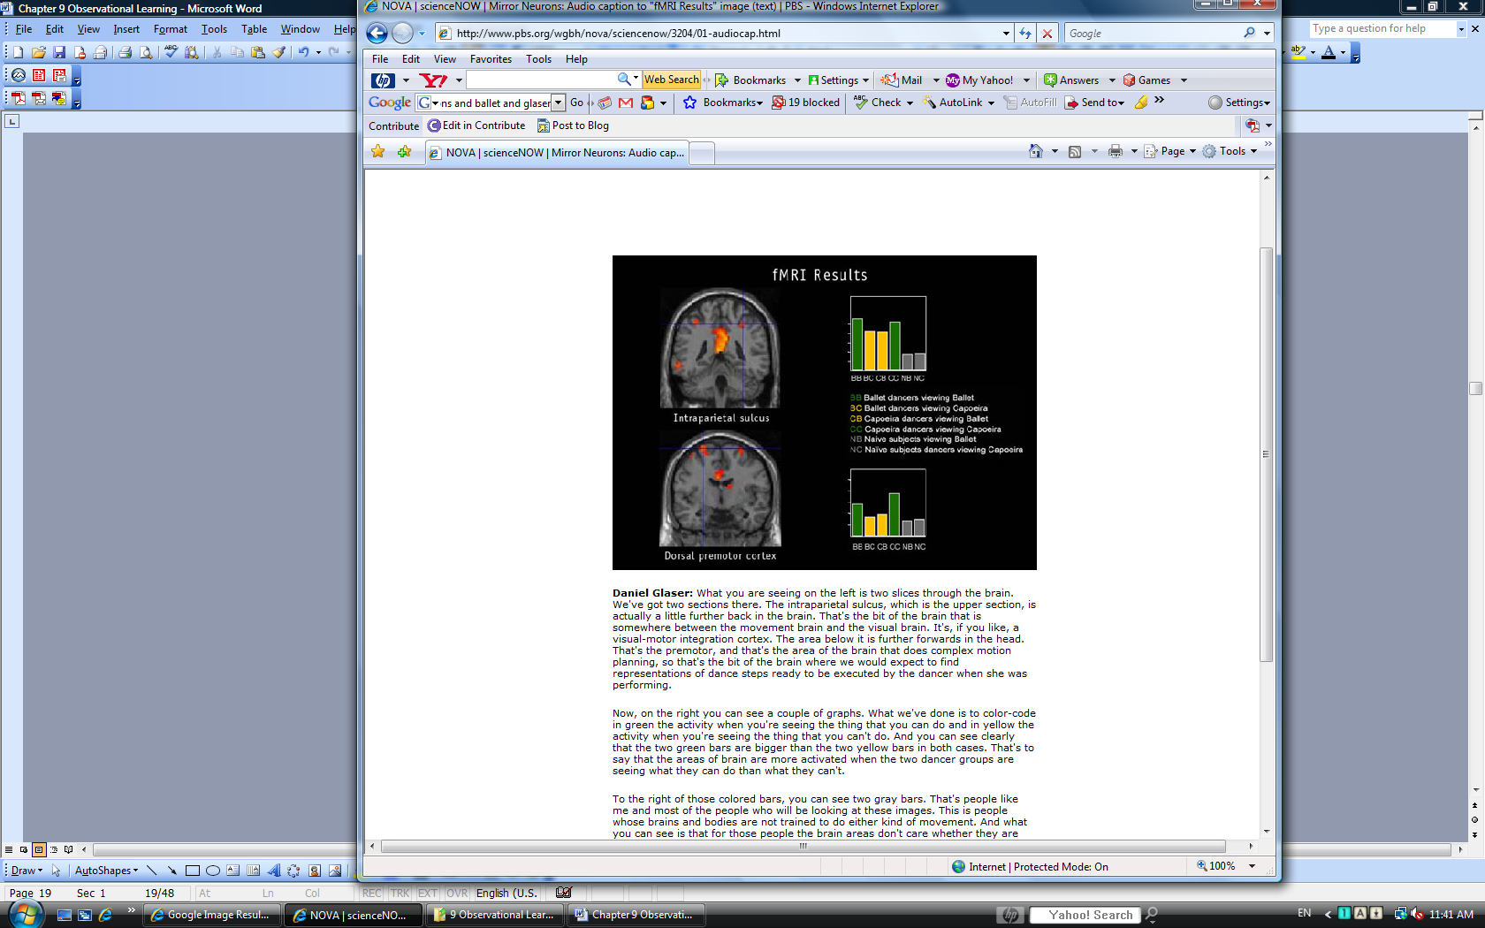Click the HP logo button in toolbar
Image resolution: width=1485 pixels, height=928 pixels.
[383, 80]
